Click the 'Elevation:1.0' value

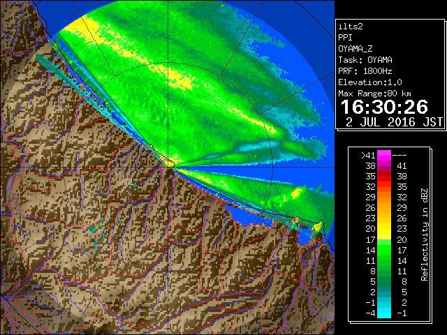370,82
